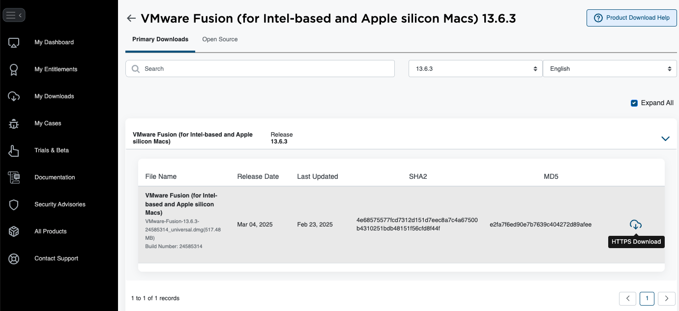This screenshot has width=679, height=311.
Task: Click the SHA2 column header
Action: tap(418, 176)
